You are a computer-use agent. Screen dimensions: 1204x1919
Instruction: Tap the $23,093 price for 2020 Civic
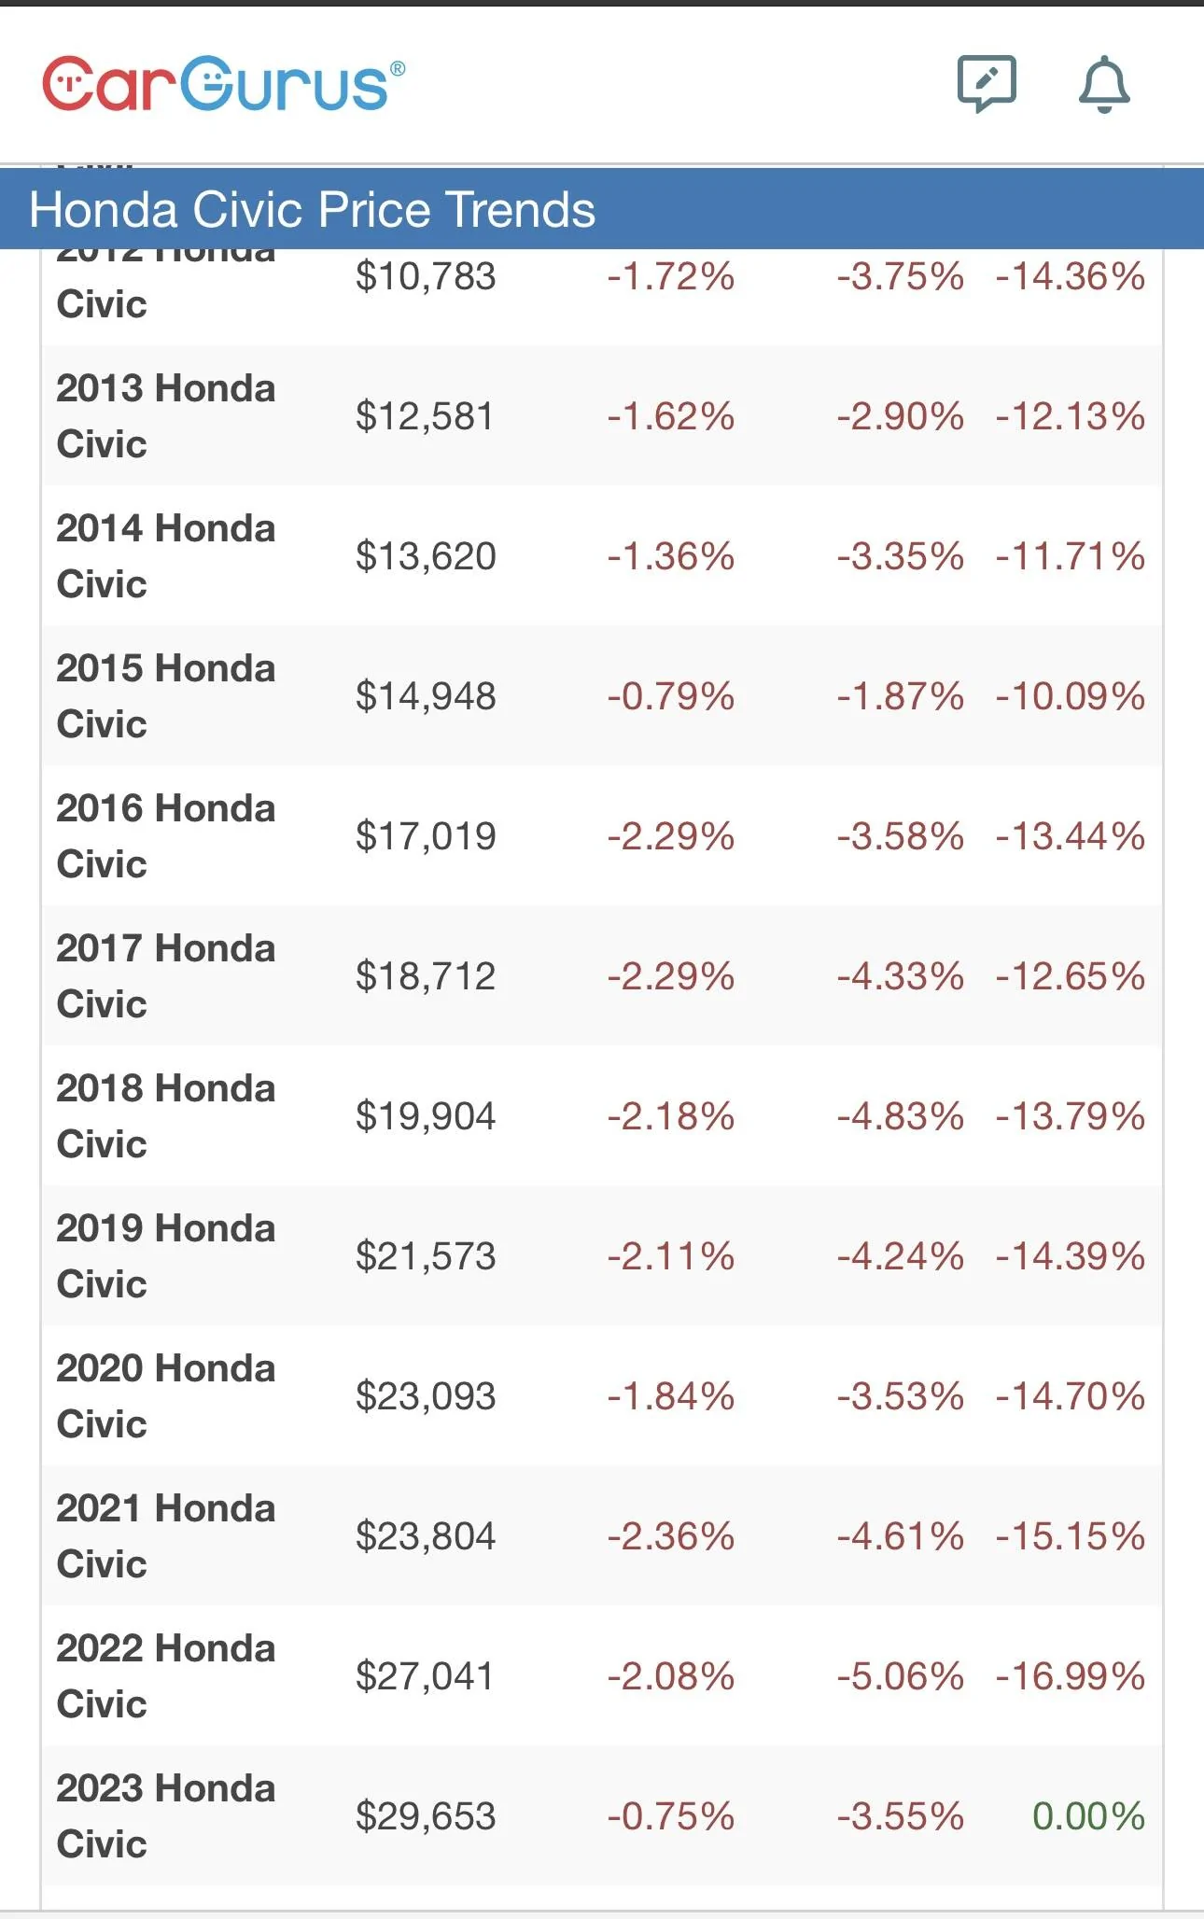click(x=426, y=1396)
